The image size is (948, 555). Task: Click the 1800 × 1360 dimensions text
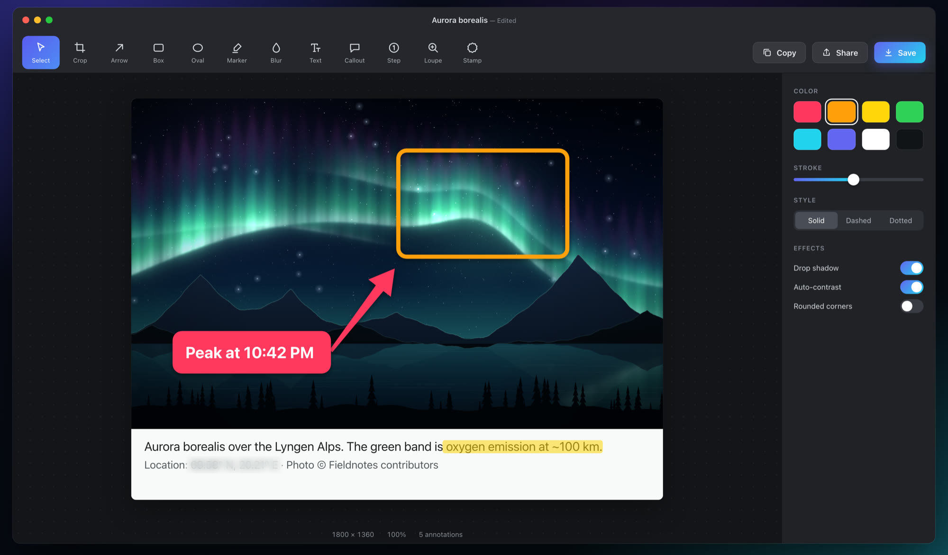click(x=353, y=534)
